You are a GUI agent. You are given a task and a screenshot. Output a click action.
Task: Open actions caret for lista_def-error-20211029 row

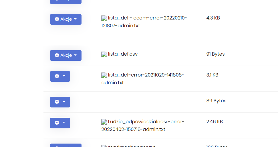pos(64,76)
